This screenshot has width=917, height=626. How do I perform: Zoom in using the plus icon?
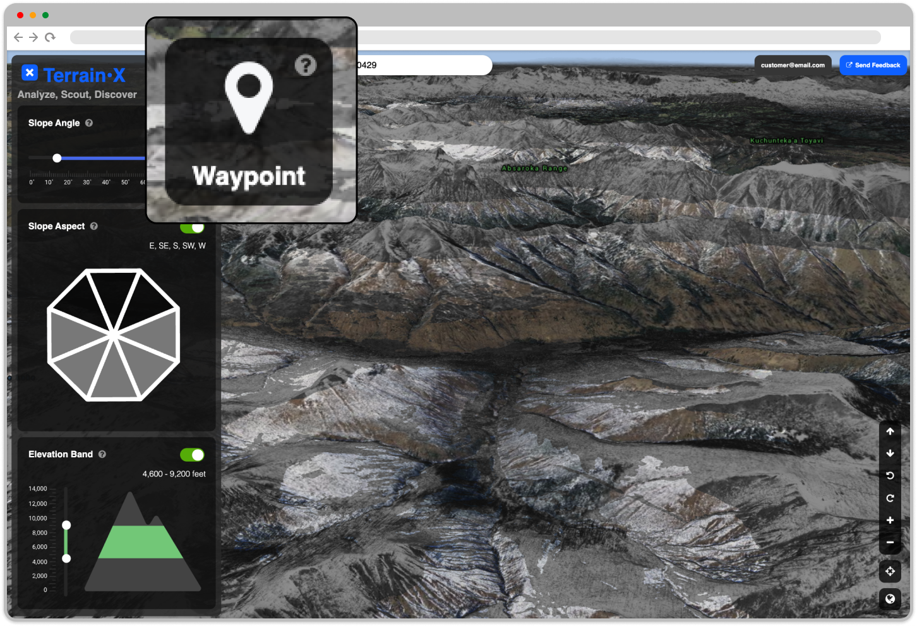click(890, 520)
